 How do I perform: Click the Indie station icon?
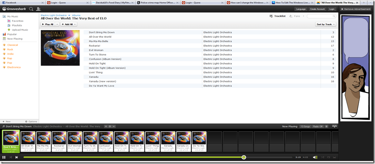[4, 54]
